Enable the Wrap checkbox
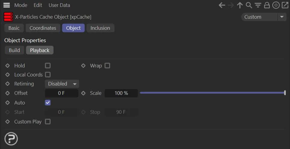This screenshot has height=149, width=290. tap(107, 66)
